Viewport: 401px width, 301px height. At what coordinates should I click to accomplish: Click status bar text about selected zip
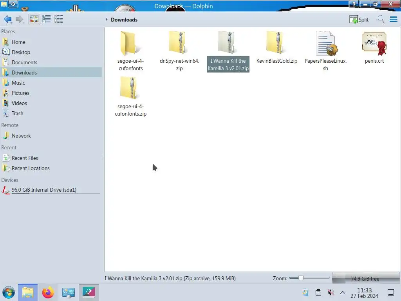170,278
